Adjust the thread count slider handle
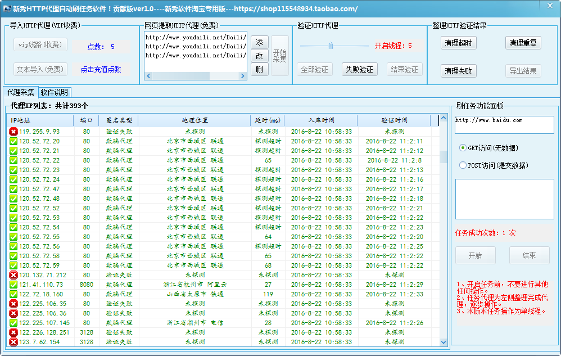 click(331, 46)
